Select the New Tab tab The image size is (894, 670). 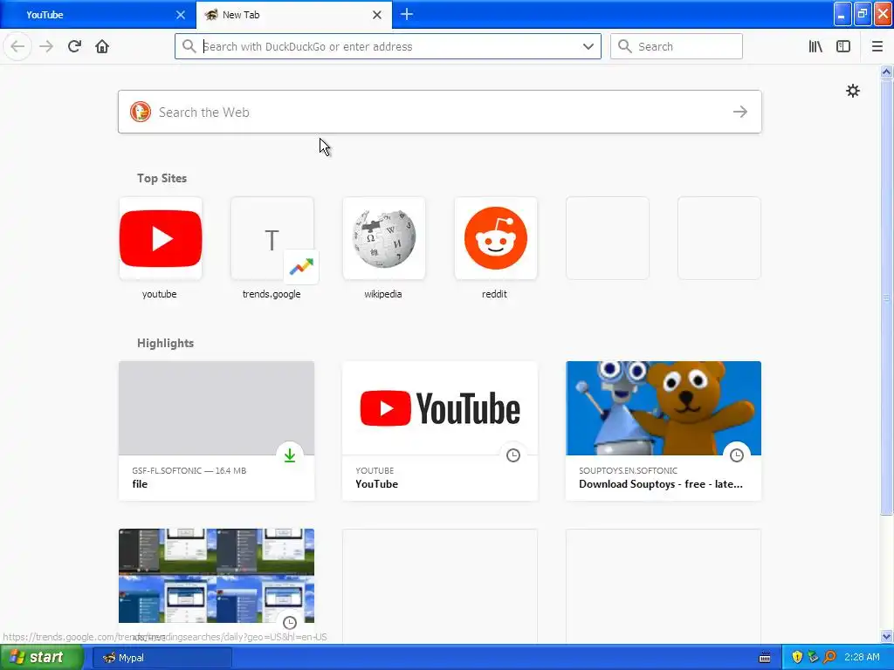(x=294, y=15)
